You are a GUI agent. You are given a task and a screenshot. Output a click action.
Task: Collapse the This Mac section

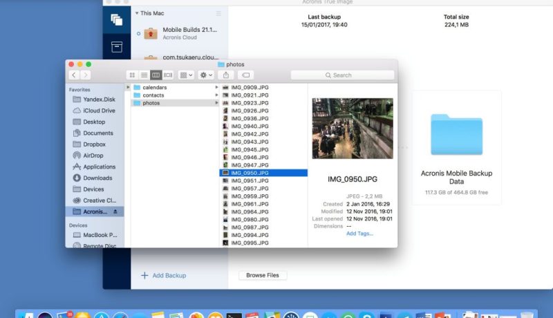point(136,13)
